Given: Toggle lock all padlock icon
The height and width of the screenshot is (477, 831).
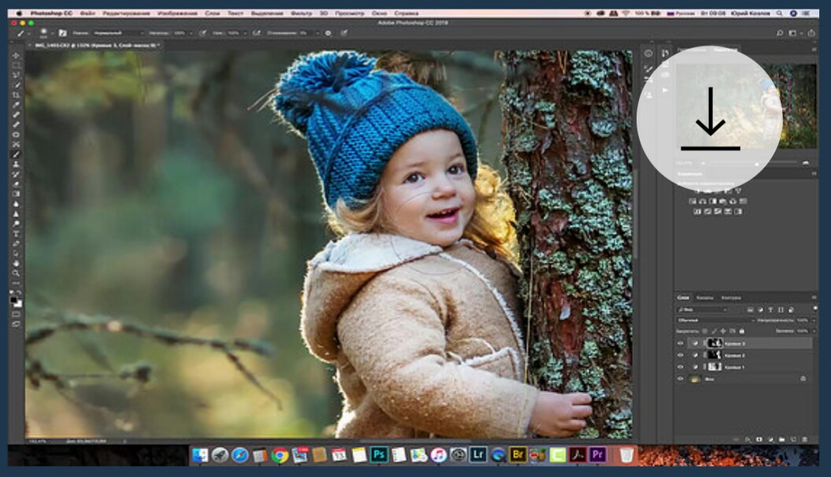Looking at the screenshot, I should [x=742, y=331].
